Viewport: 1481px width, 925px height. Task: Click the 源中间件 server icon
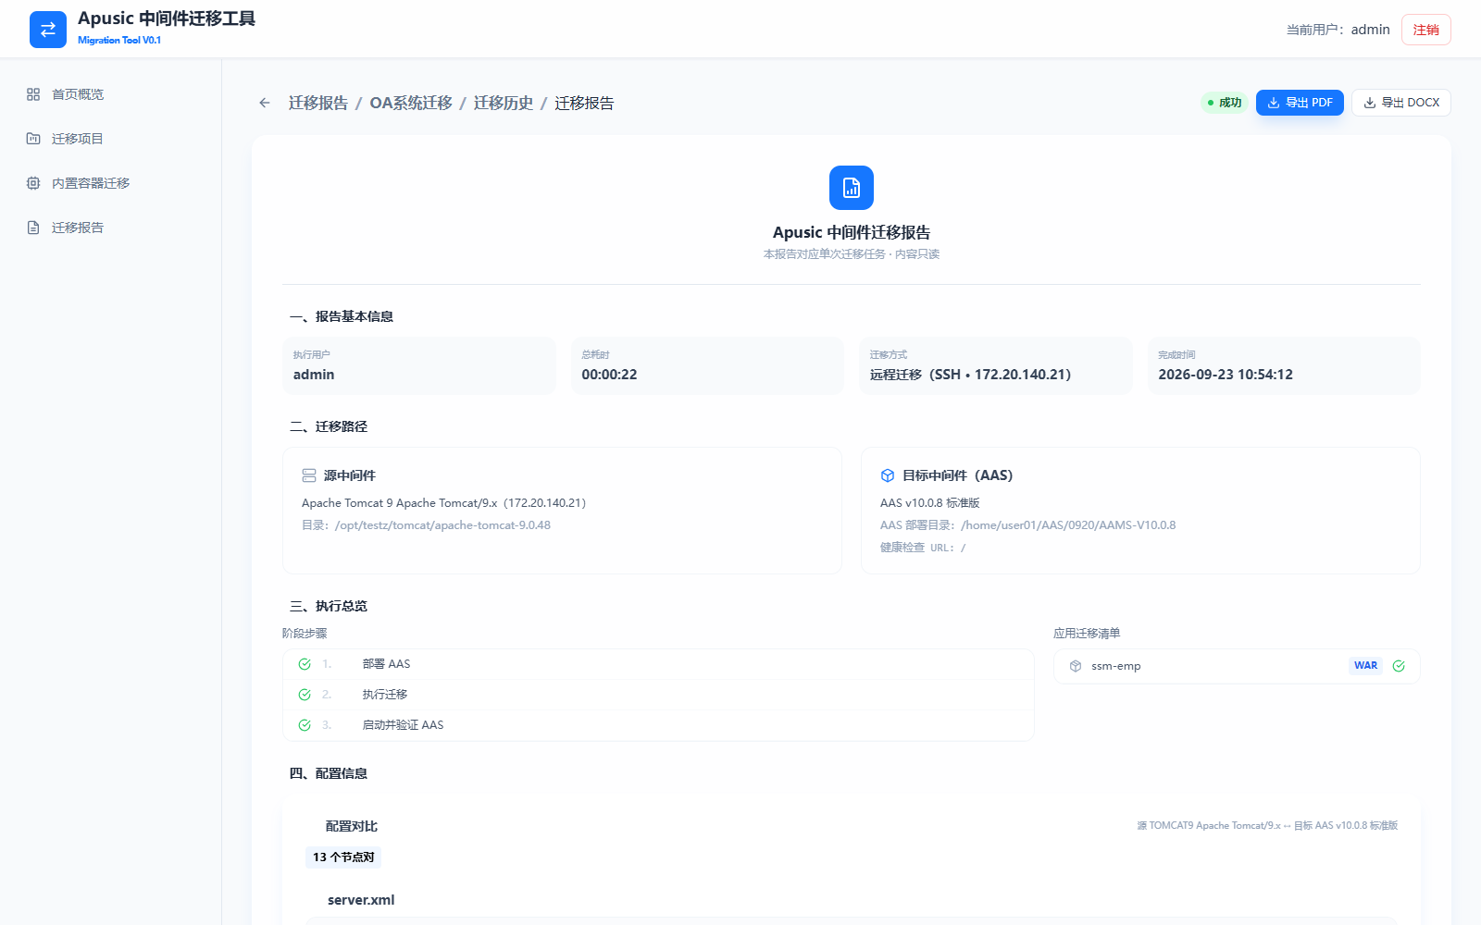click(x=309, y=475)
